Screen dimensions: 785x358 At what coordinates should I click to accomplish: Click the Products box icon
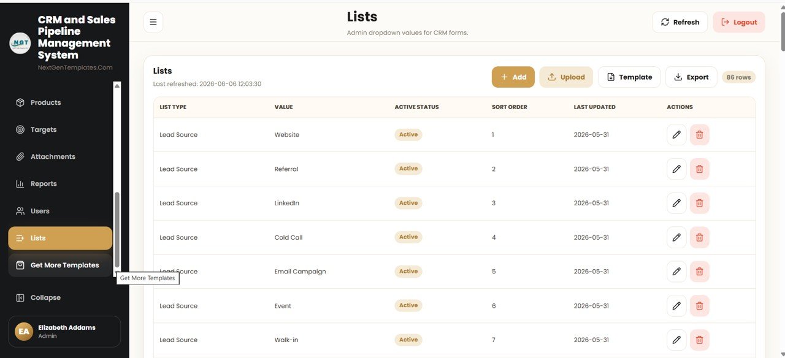(x=20, y=102)
